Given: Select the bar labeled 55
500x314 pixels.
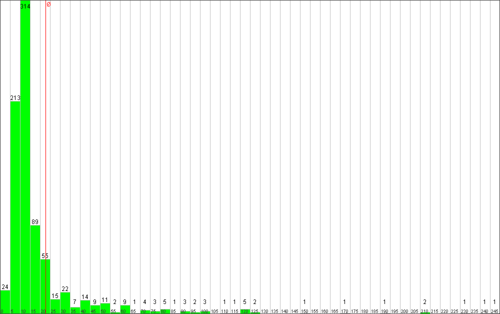Looking at the screenshot, I should (x=45, y=286).
